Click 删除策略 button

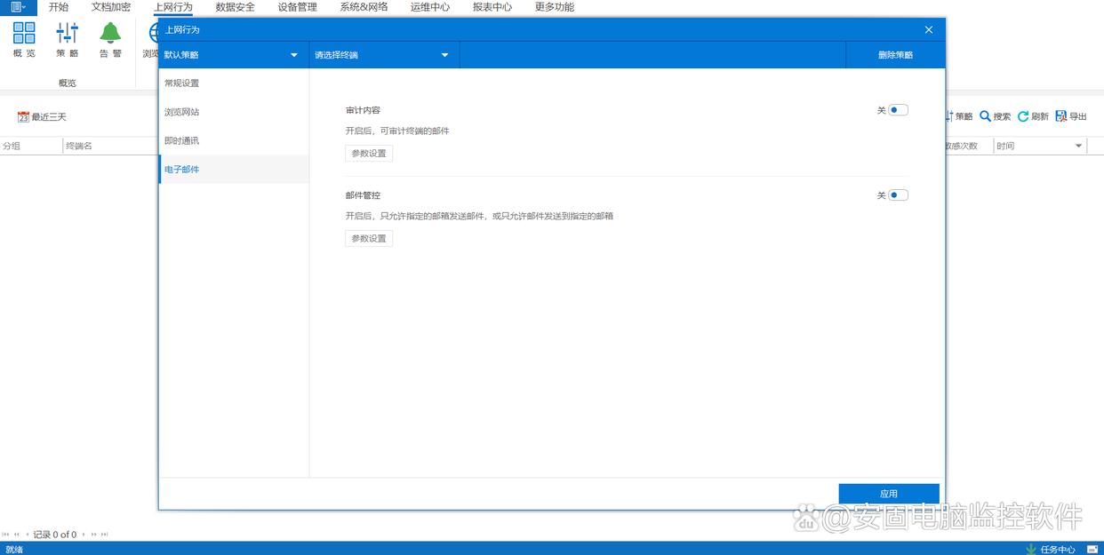(895, 55)
